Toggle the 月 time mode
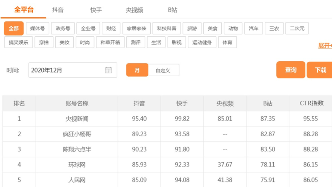 (137, 70)
